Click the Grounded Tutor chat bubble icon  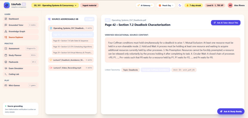coord(6,25)
